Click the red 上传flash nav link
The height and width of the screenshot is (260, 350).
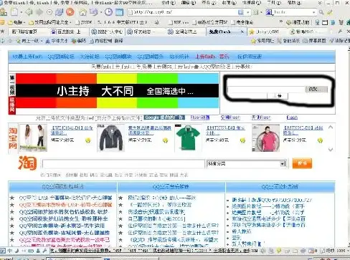point(205,57)
